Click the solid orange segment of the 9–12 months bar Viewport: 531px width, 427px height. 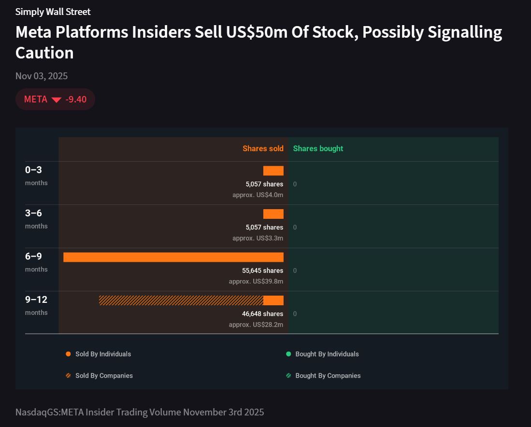pyautogui.click(x=273, y=300)
